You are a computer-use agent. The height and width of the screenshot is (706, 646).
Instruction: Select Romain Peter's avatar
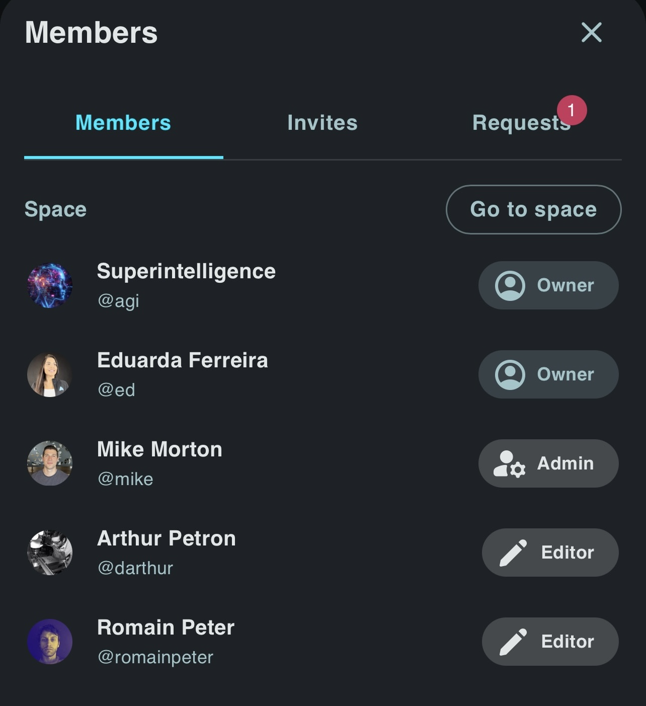pos(49,642)
